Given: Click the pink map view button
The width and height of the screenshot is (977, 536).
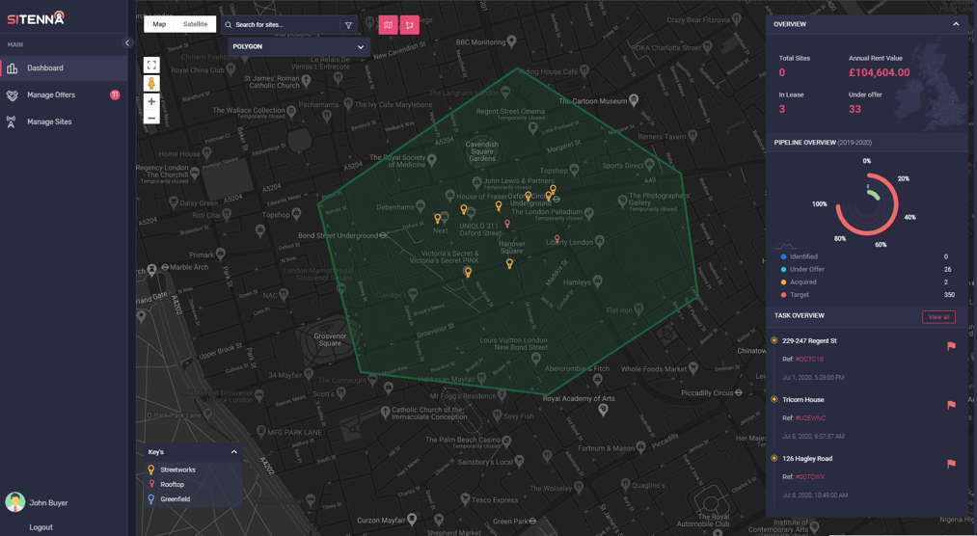Looking at the screenshot, I should tap(388, 25).
